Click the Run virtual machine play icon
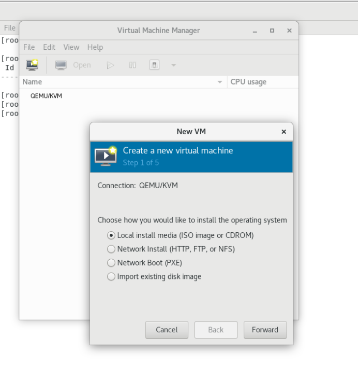Image resolution: width=358 pixels, height=366 pixels. click(x=110, y=65)
